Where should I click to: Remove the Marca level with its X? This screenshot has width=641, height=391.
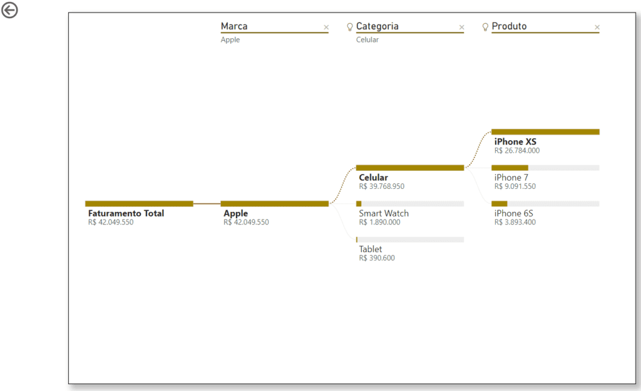pyautogui.click(x=326, y=28)
